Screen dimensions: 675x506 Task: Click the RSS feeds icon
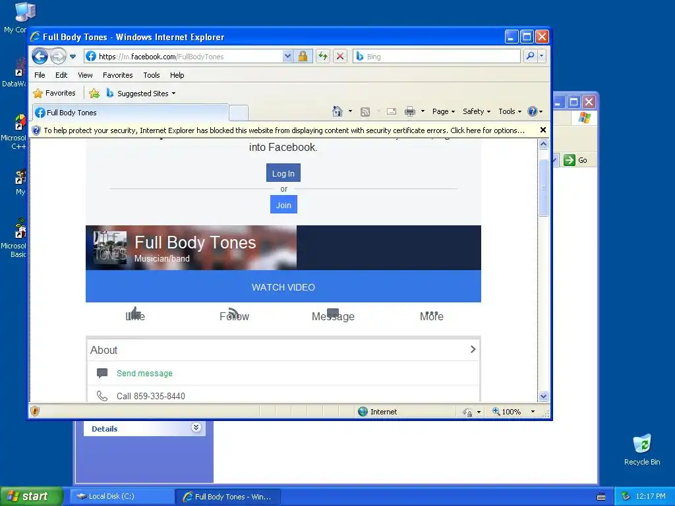(365, 112)
